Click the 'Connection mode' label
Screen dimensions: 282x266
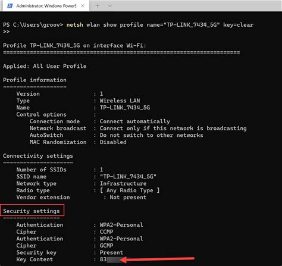point(55,121)
